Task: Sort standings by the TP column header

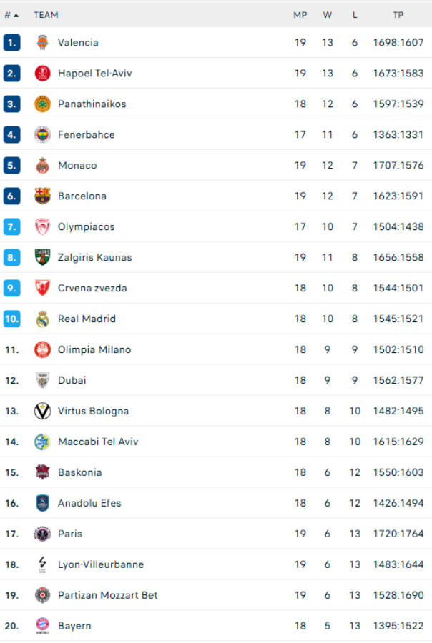Action: click(x=399, y=14)
